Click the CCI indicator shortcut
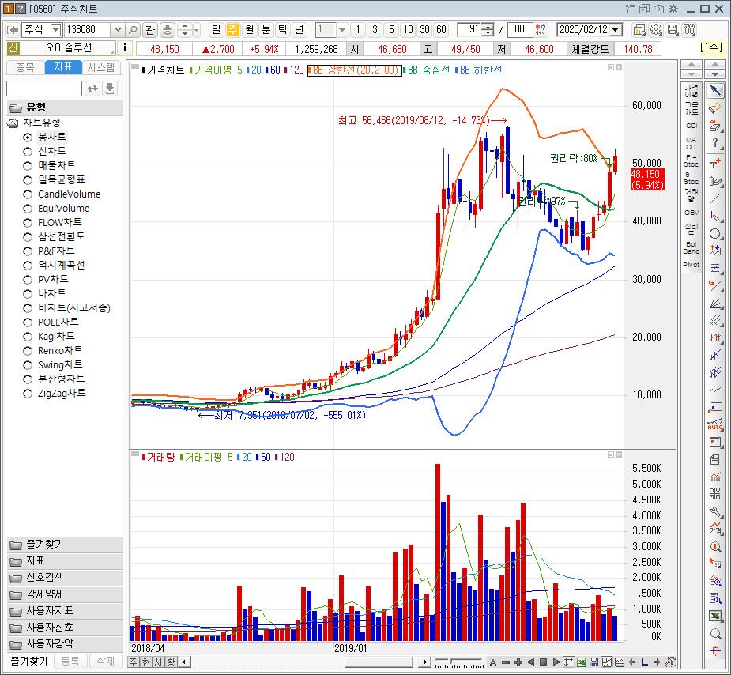This screenshot has width=731, height=675. (691, 126)
